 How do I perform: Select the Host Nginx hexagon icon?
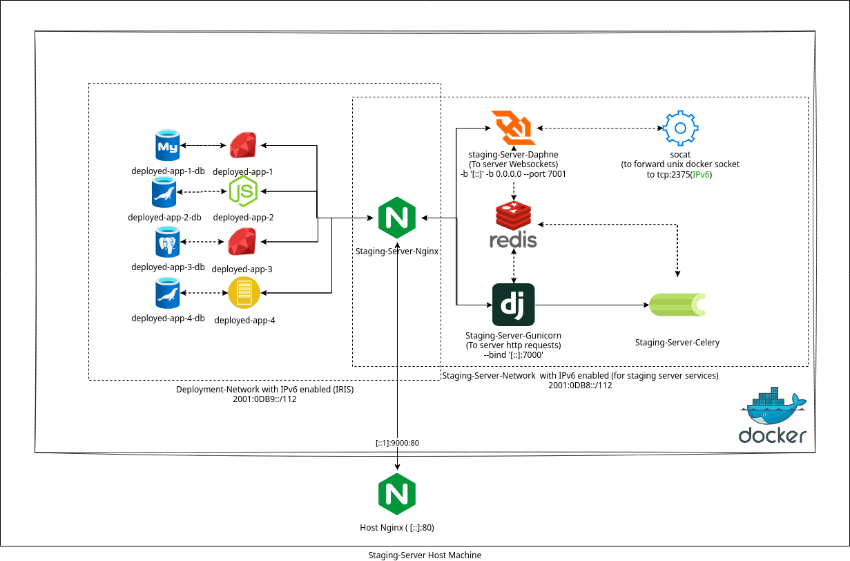click(x=397, y=494)
